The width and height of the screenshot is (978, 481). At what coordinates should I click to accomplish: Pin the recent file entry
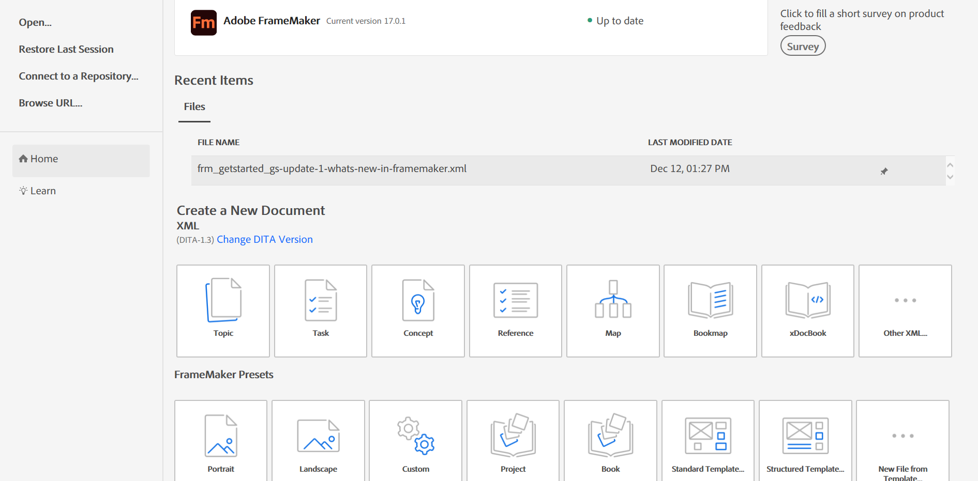click(884, 171)
